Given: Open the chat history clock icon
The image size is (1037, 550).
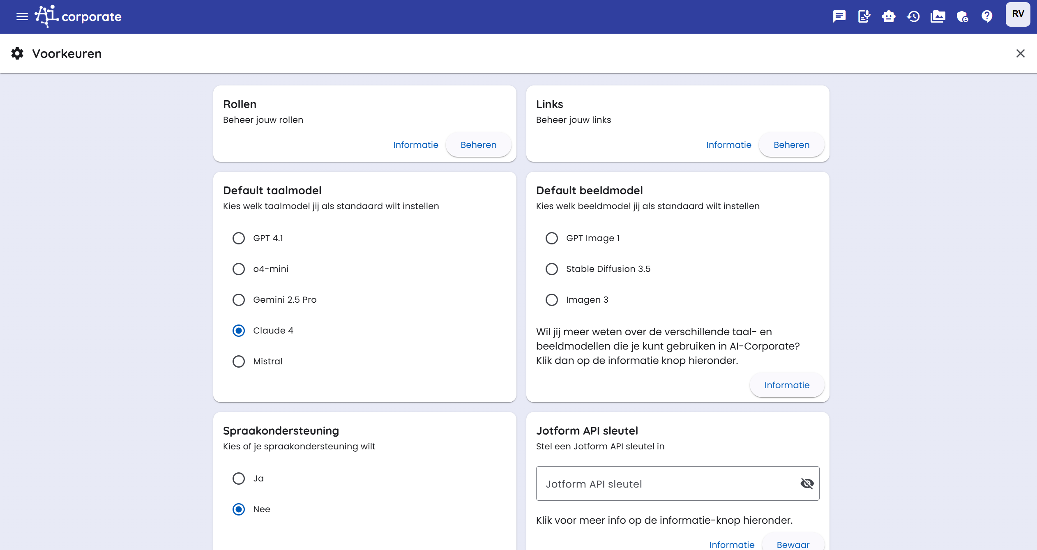Looking at the screenshot, I should click(913, 16).
